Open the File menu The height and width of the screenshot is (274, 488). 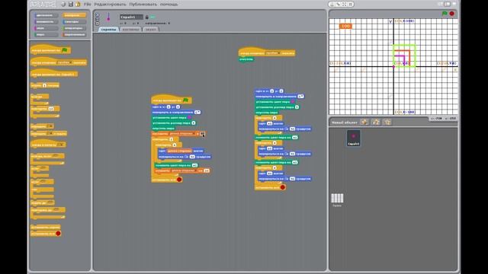pos(88,5)
